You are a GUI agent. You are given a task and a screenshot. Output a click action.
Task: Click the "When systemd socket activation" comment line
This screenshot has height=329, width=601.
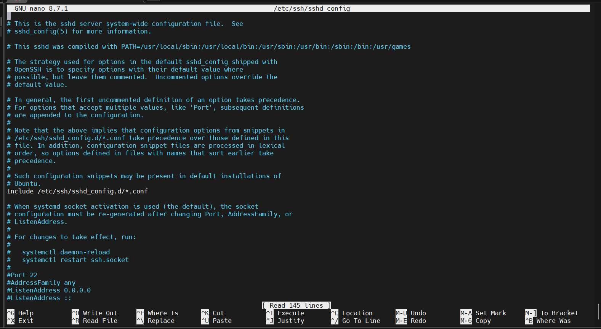[x=133, y=206]
